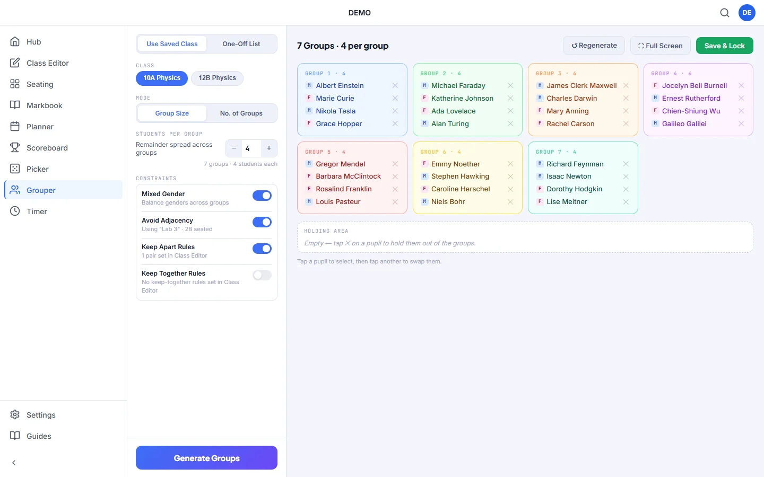Choose 10A Physics class chip
The height and width of the screenshot is (477, 764).
coord(162,78)
